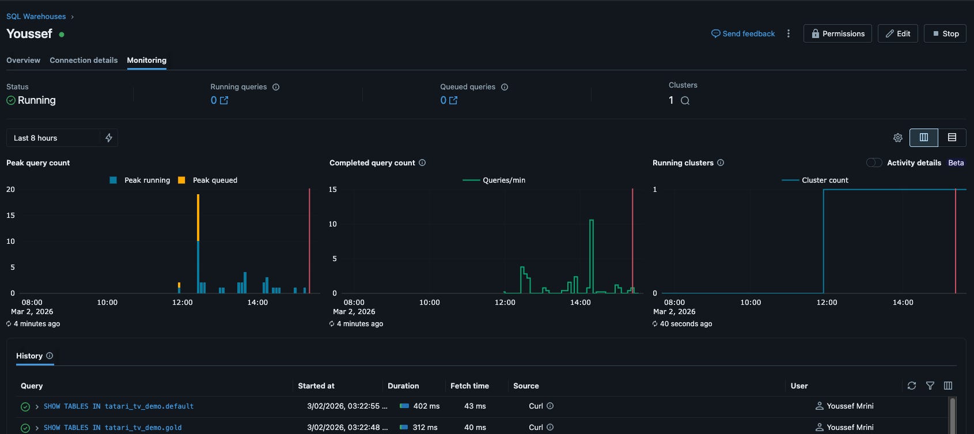Click the Peak queued legend swatch

point(181,180)
